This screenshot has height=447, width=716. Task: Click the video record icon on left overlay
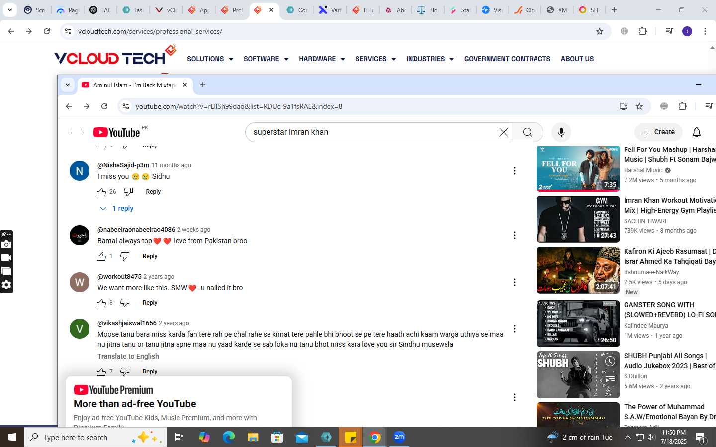pyautogui.click(x=6, y=258)
